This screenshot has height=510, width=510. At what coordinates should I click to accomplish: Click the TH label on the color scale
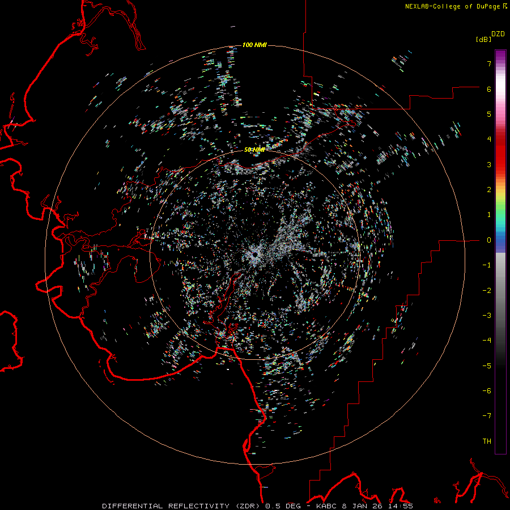[487, 441]
